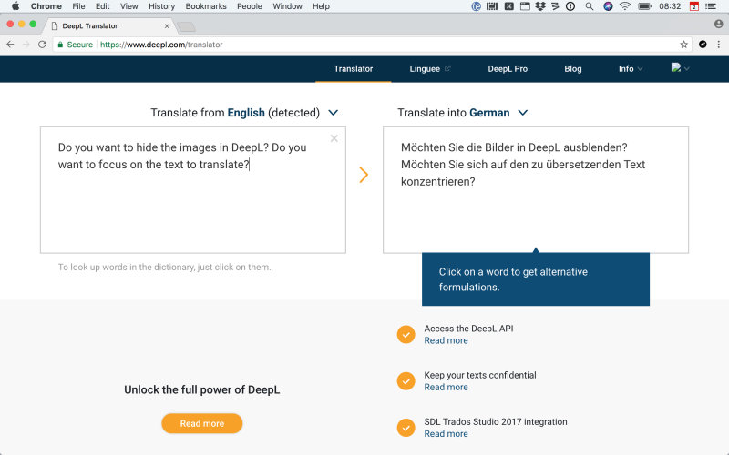Reload the page with the refresh icon
729x455 pixels.
42,45
